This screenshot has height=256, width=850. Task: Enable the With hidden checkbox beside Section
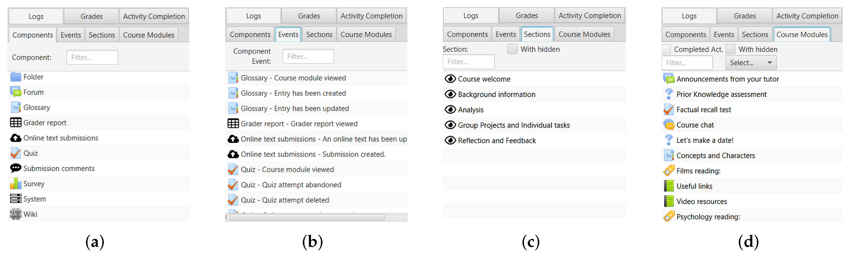(x=512, y=49)
